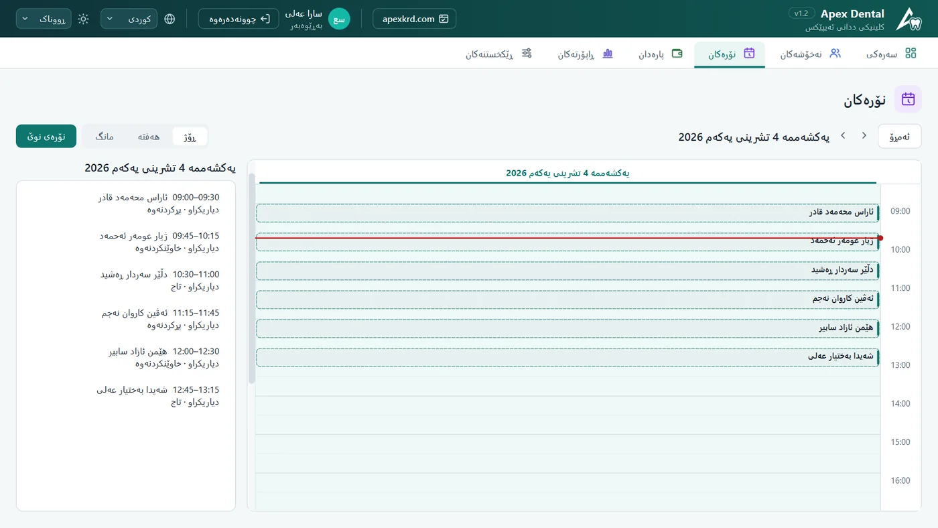This screenshot has height=528, width=938.
Task: Click the green date header above the calendar column
Action: pyautogui.click(x=567, y=173)
